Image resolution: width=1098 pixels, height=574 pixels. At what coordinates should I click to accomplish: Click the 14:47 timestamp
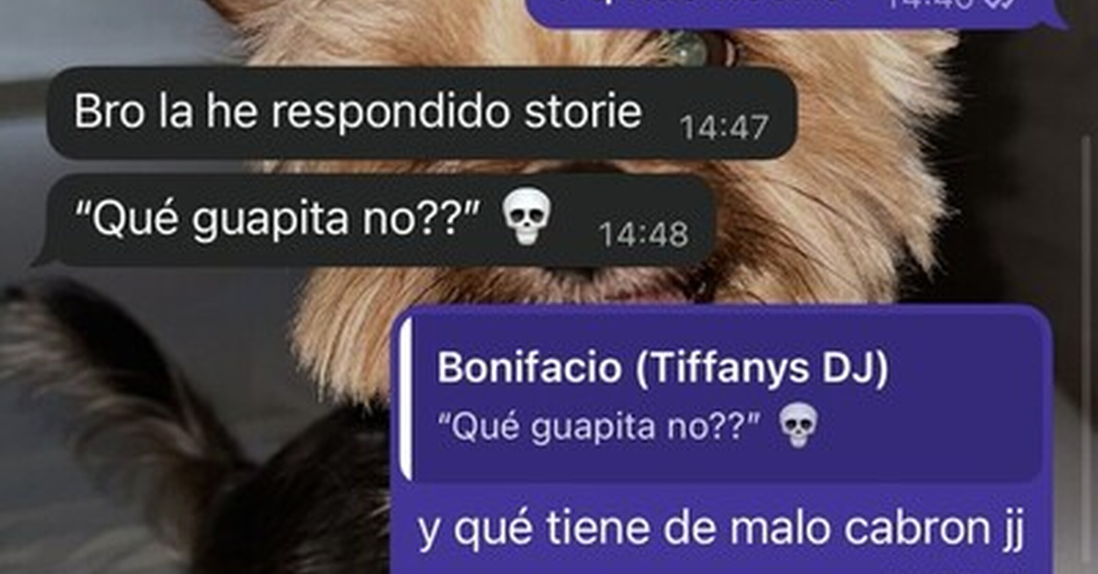pyautogui.click(x=724, y=127)
